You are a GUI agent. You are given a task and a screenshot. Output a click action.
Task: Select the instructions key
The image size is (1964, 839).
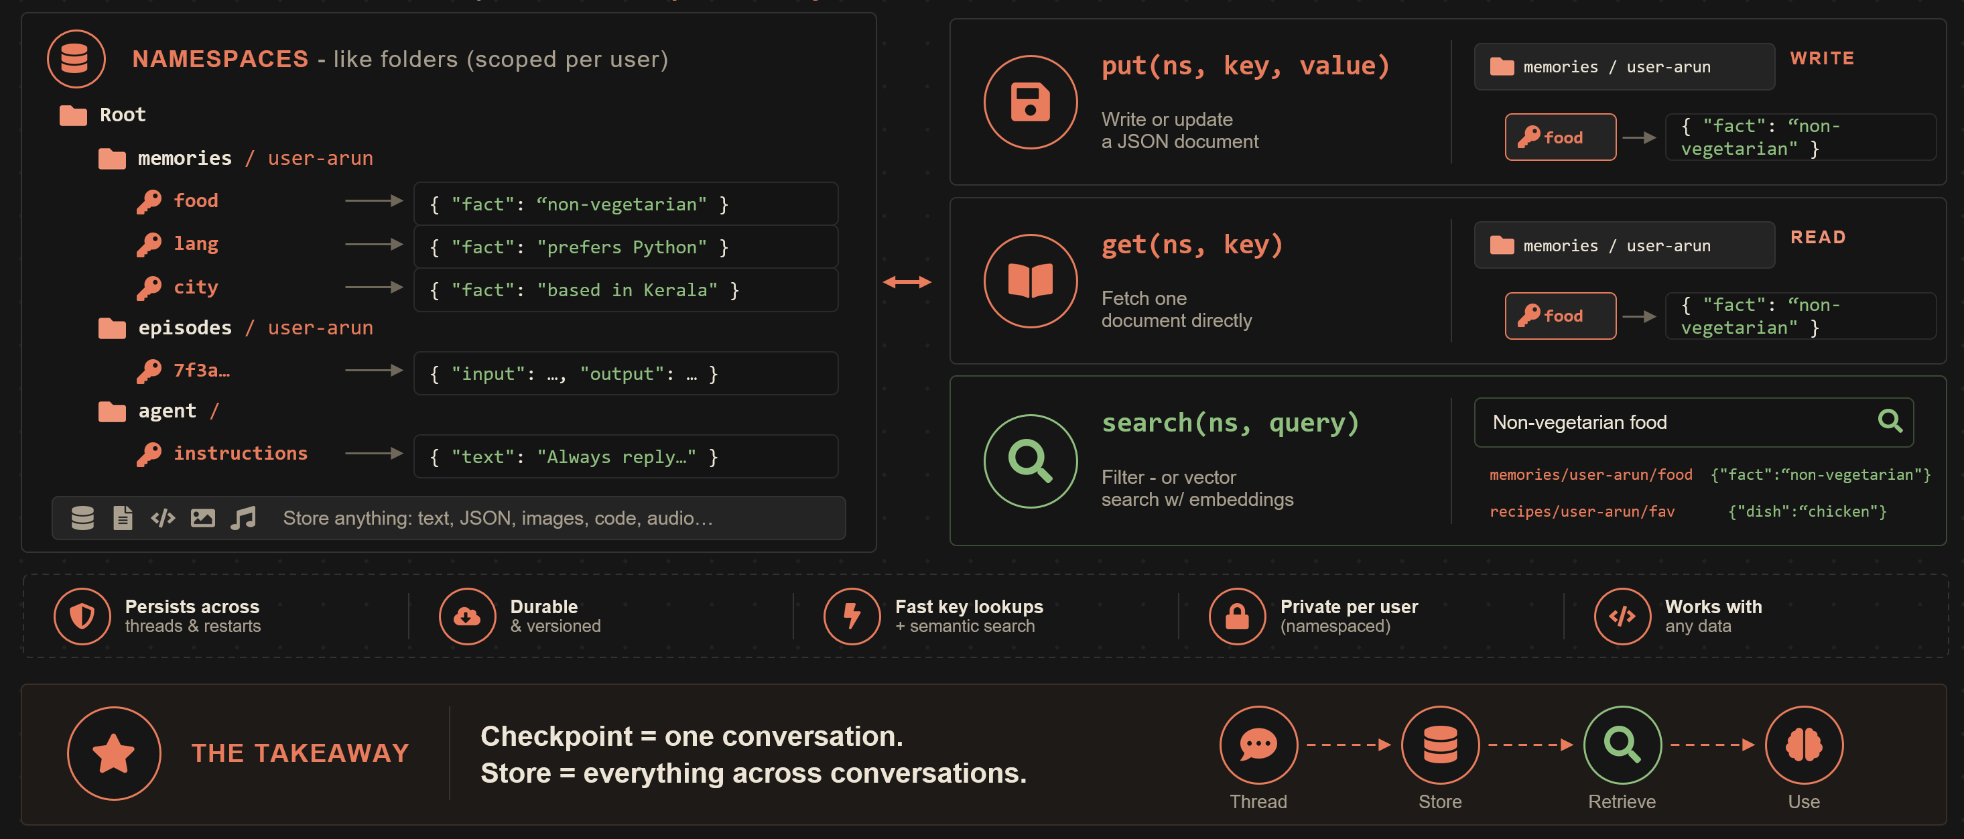(x=222, y=454)
